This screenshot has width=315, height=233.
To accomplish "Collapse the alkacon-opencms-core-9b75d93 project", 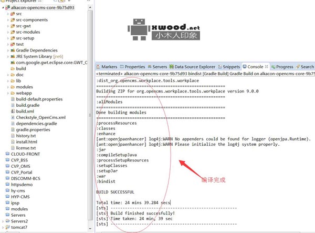I will pyautogui.click(x=3, y=8).
